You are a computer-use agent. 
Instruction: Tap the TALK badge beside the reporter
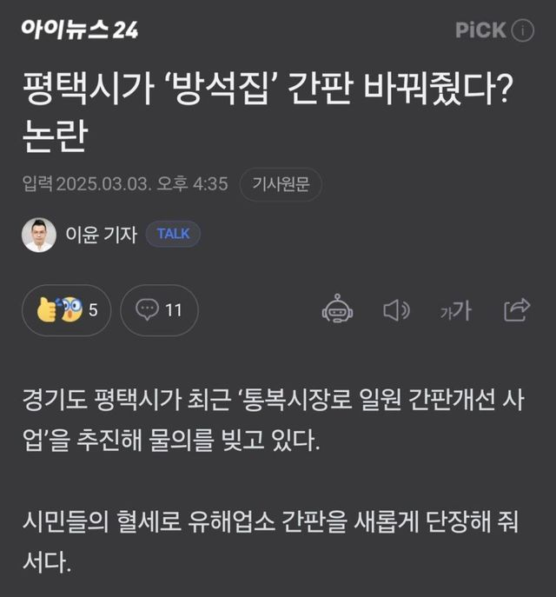[173, 234]
